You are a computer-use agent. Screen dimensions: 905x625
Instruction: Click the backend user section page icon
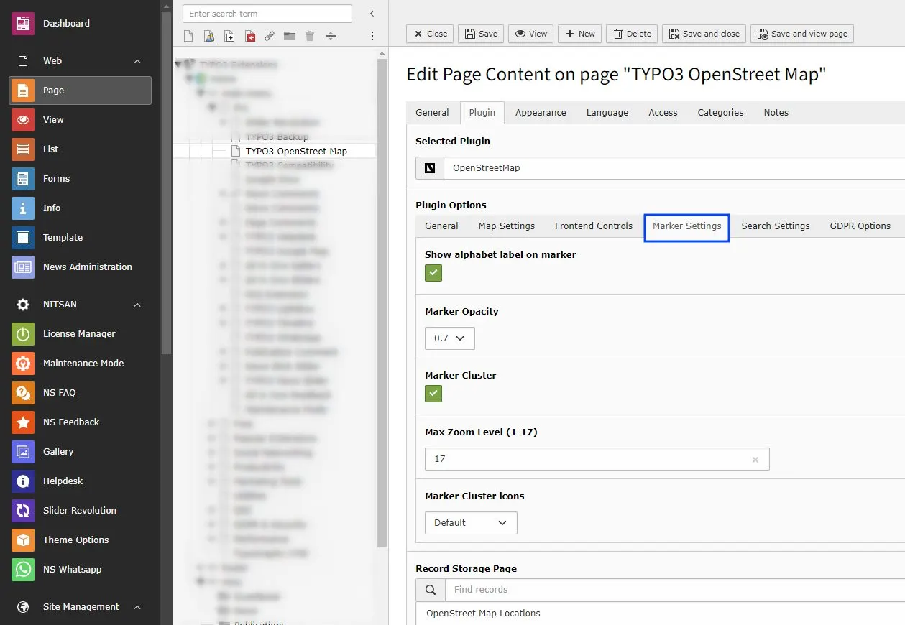tap(209, 36)
